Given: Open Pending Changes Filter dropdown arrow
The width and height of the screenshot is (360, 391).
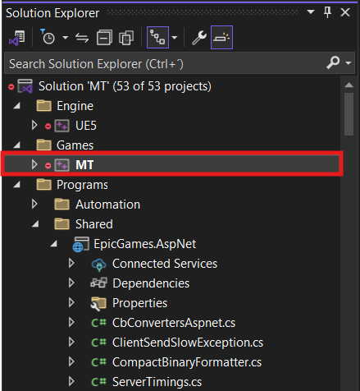Looking at the screenshot, I should coord(65,37).
